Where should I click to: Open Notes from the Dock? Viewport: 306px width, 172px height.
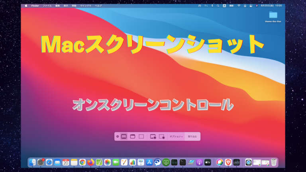click(x=74, y=162)
